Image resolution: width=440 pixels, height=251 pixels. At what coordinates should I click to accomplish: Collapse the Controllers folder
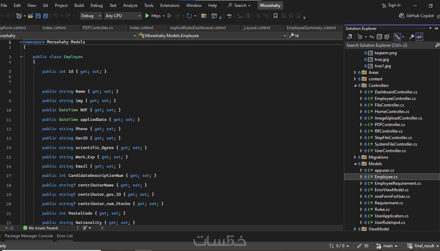pos(355,86)
